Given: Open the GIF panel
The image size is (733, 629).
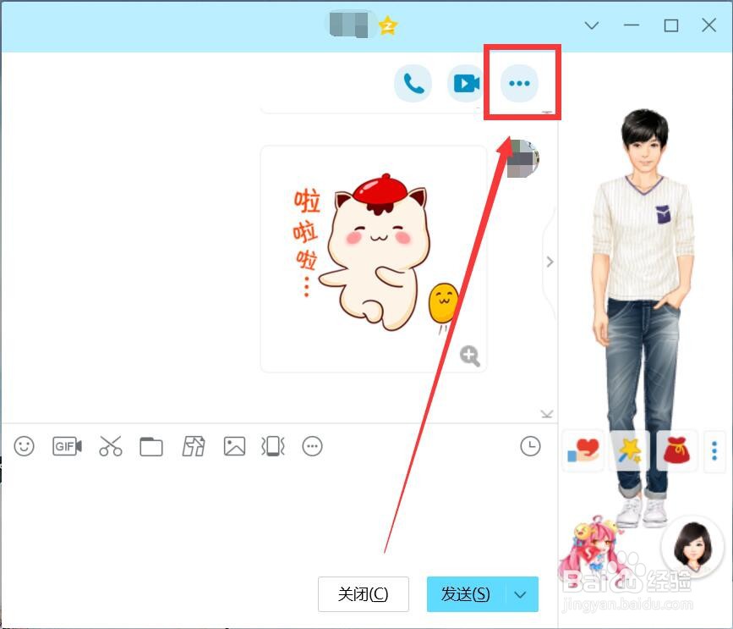Looking at the screenshot, I should pyautogui.click(x=67, y=446).
